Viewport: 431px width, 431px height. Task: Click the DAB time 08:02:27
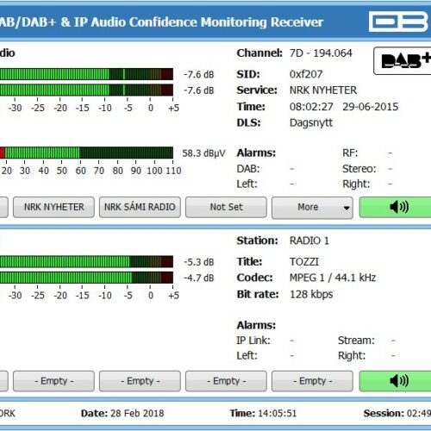311,107
